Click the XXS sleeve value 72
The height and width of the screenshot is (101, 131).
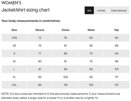[40, 38]
